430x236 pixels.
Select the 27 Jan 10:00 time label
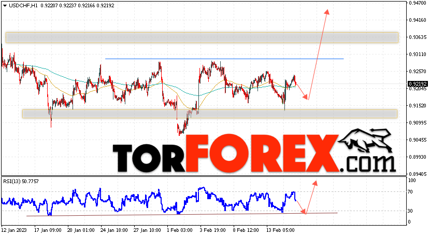point(147,230)
